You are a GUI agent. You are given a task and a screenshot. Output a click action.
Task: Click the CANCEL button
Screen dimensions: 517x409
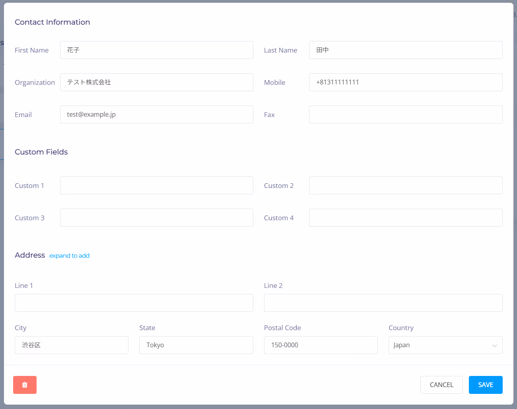tap(441, 385)
